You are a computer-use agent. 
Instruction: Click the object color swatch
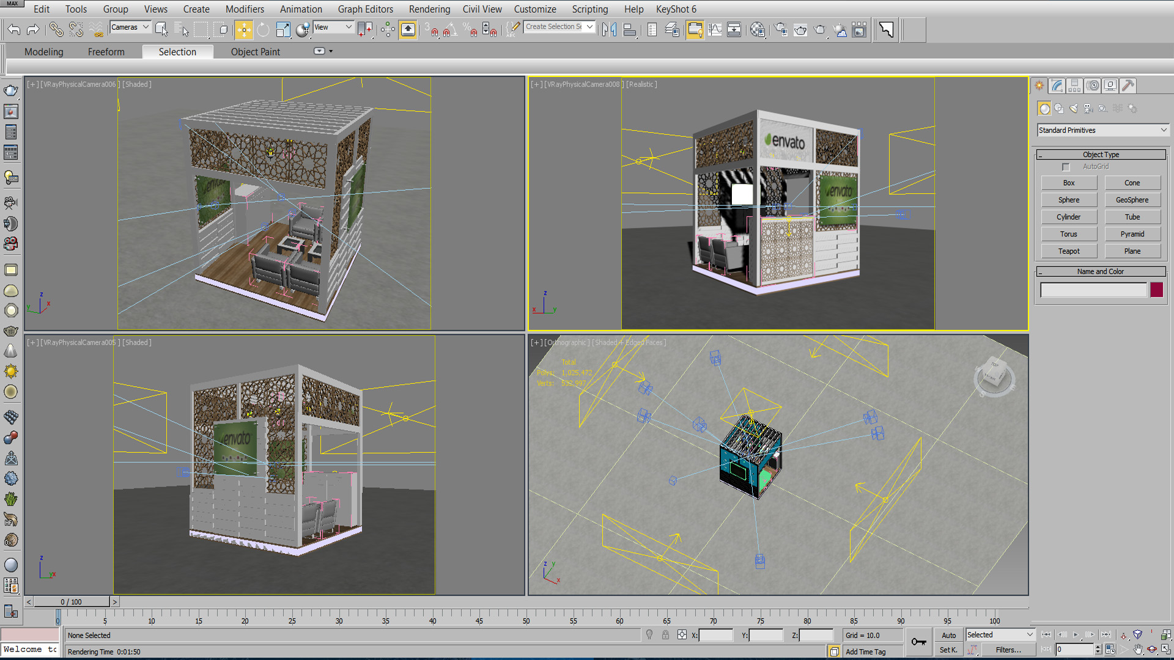pos(1156,290)
